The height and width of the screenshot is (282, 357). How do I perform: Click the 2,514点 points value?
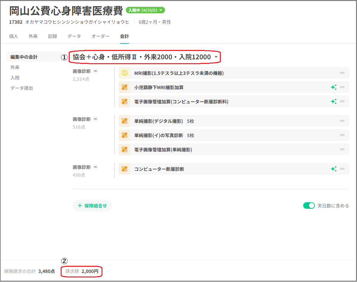point(81,79)
